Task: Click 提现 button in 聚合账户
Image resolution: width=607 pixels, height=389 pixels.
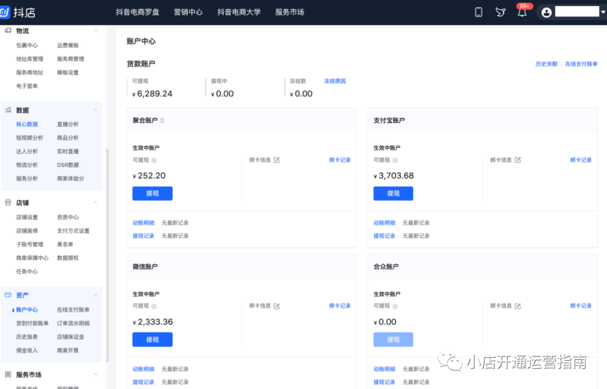Action: pos(152,193)
